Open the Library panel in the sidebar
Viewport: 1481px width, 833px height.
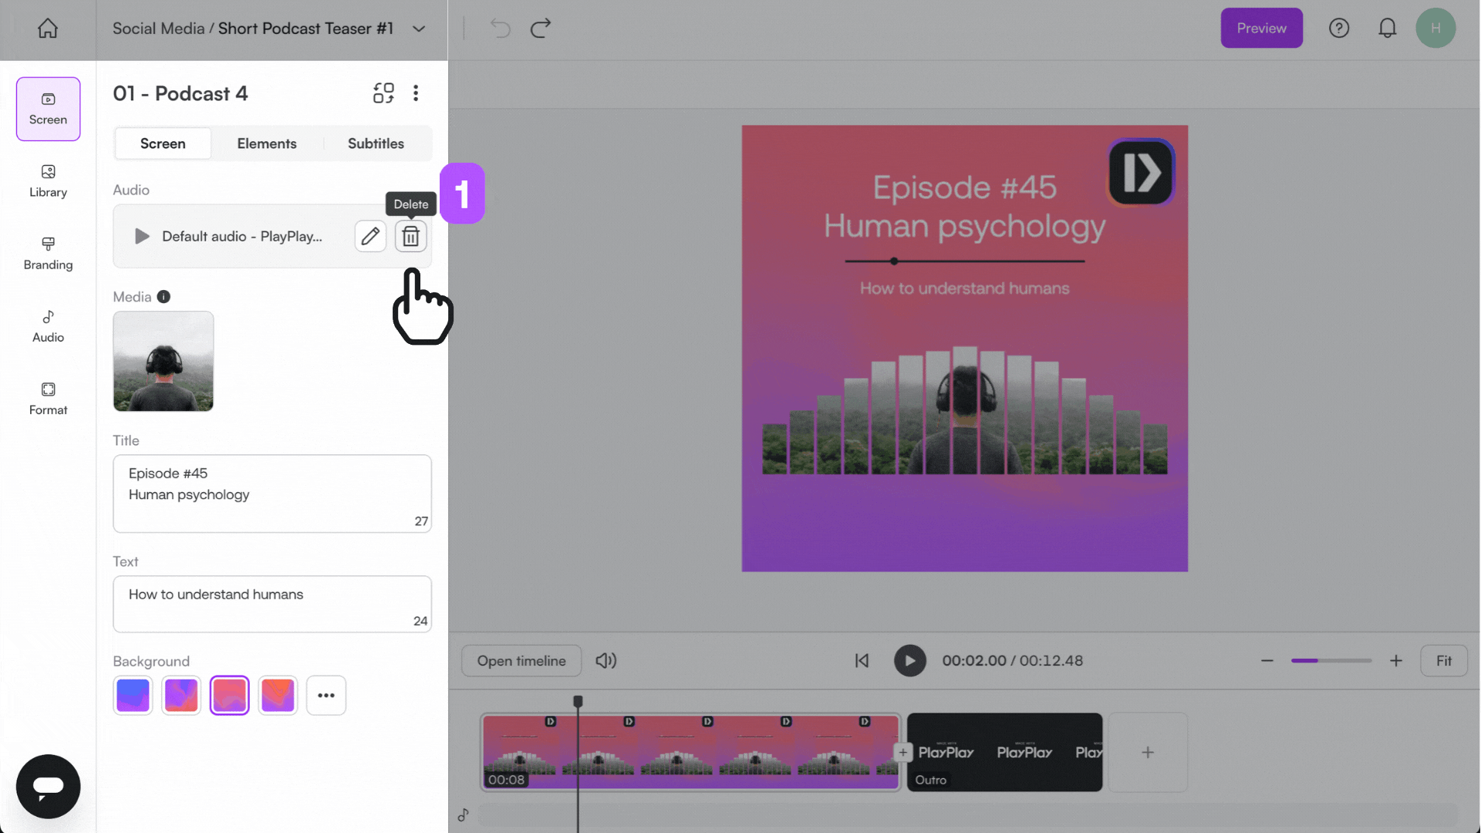pos(47,181)
